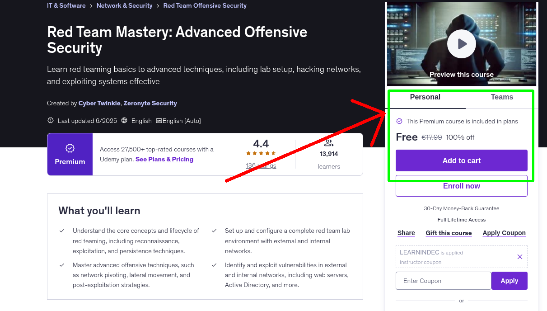Click the Apply coupon button

509,280
